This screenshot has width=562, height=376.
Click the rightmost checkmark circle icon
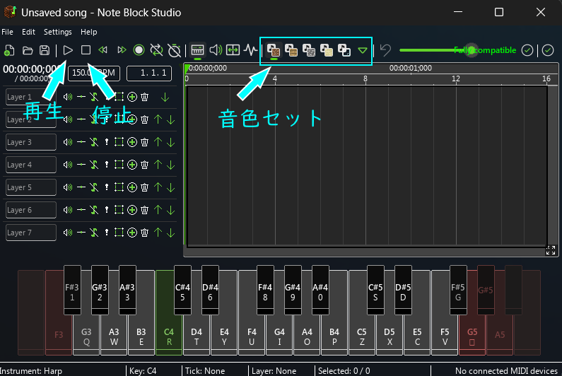pos(548,50)
